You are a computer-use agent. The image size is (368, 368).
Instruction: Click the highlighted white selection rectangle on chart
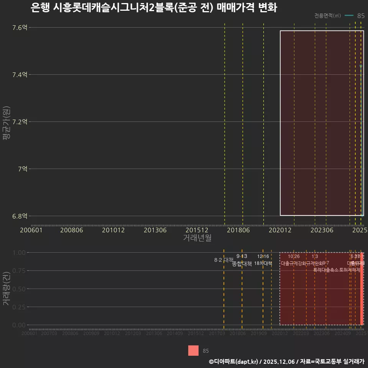(322, 123)
